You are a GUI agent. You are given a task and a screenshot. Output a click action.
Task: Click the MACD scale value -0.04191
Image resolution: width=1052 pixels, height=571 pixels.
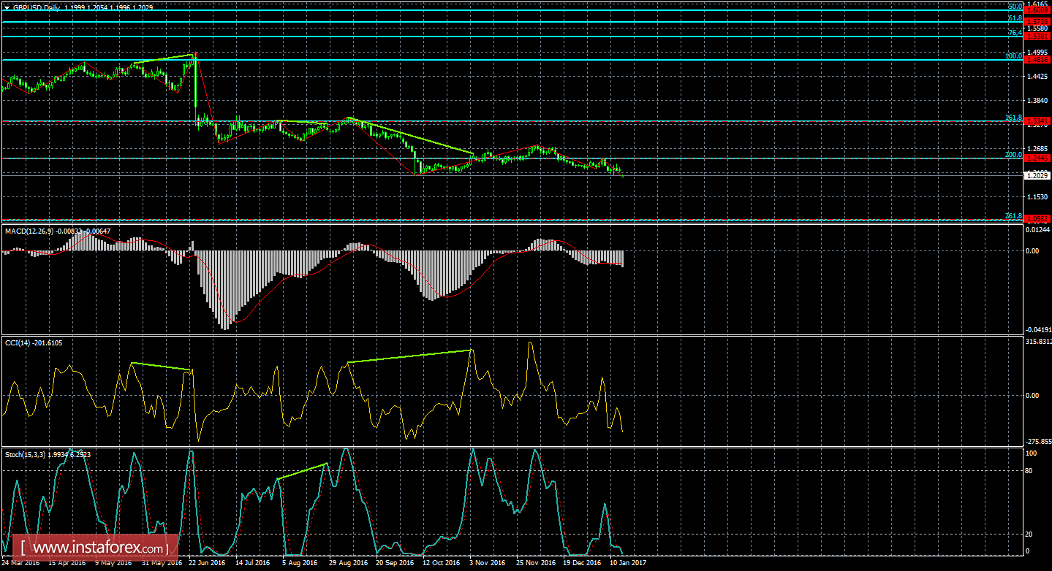[1038, 330]
